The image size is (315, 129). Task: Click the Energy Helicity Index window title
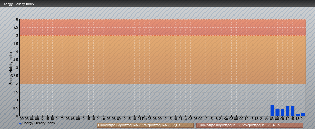click(x=18, y=4)
